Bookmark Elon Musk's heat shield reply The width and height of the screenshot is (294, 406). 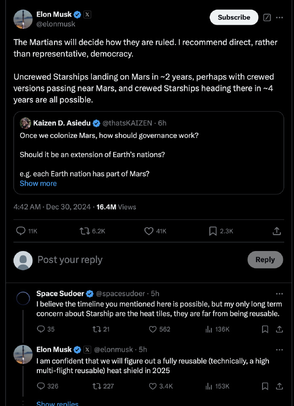point(265,386)
